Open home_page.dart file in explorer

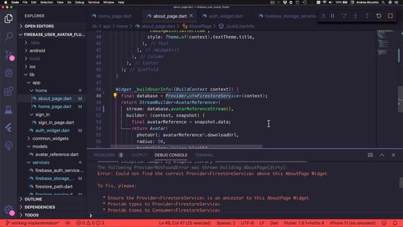click(x=55, y=107)
